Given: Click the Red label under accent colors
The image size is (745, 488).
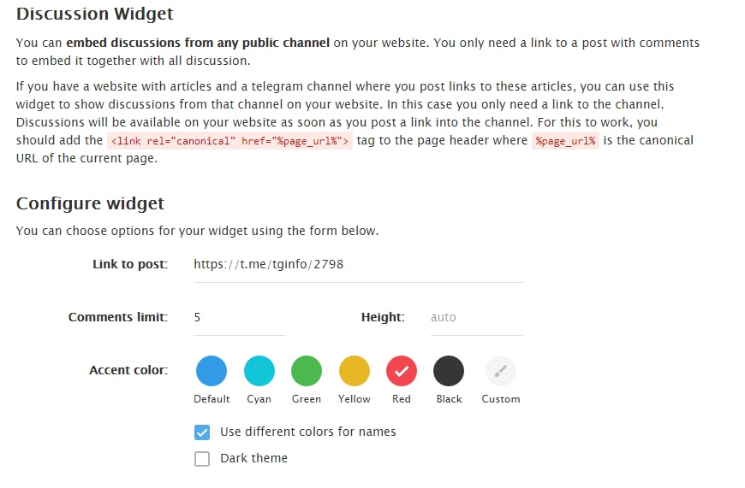Looking at the screenshot, I should click(x=402, y=399).
